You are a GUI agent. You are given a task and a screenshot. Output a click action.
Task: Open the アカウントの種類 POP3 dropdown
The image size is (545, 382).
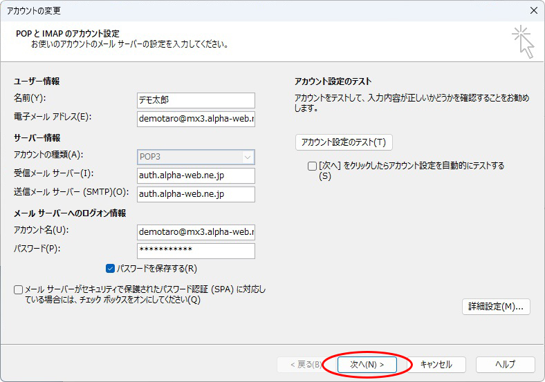[196, 157]
